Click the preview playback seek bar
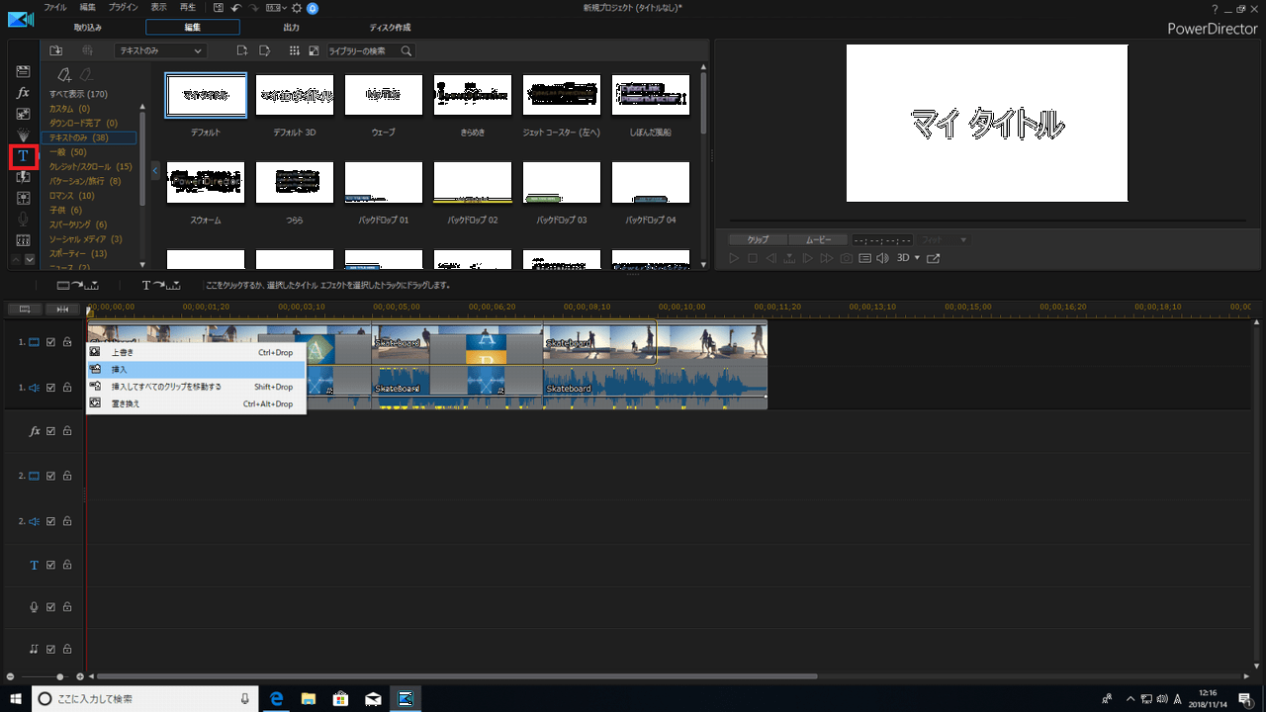The width and height of the screenshot is (1266, 712). click(987, 221)
